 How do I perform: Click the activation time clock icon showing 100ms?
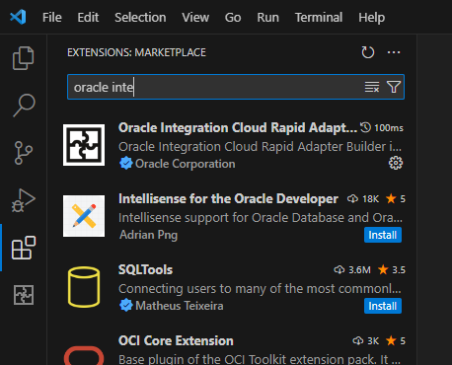(365, 127)
